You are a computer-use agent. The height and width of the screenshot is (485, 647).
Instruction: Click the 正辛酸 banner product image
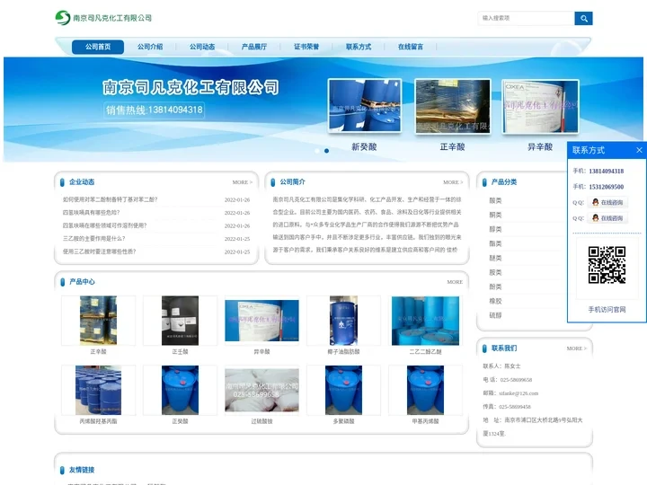tap(453, 106)
